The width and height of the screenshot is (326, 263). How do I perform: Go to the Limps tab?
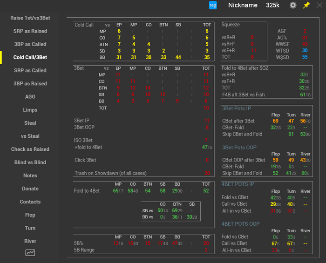[30, 110]
